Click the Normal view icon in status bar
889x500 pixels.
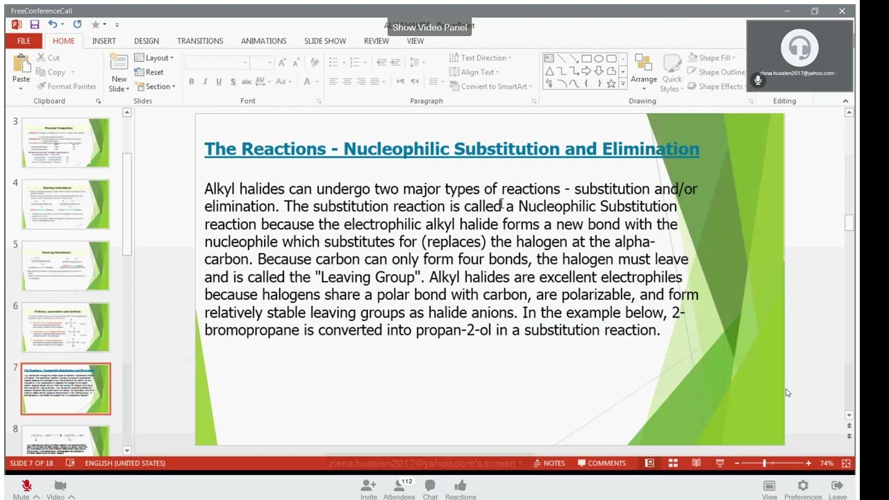click(649, 463)
